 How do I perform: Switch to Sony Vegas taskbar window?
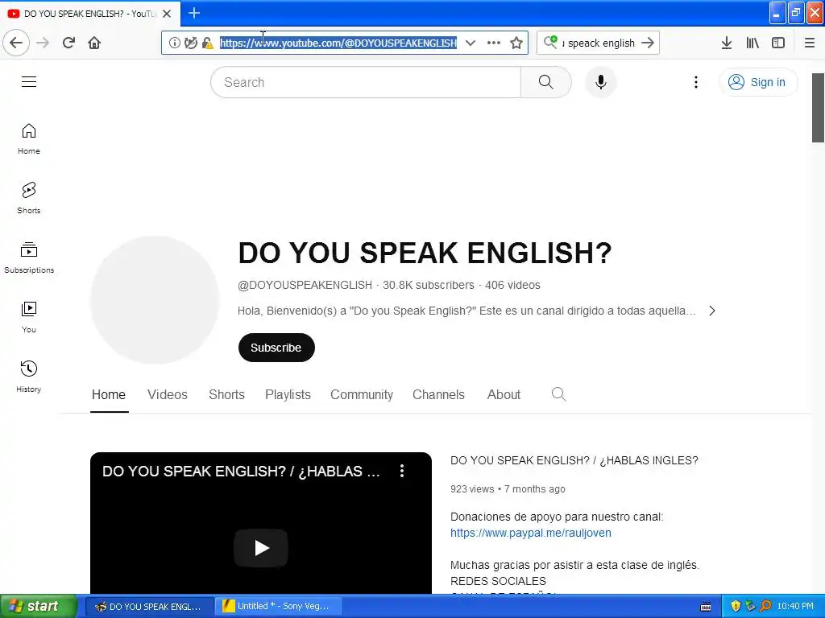pyautogui.click(x=279, y=607)
